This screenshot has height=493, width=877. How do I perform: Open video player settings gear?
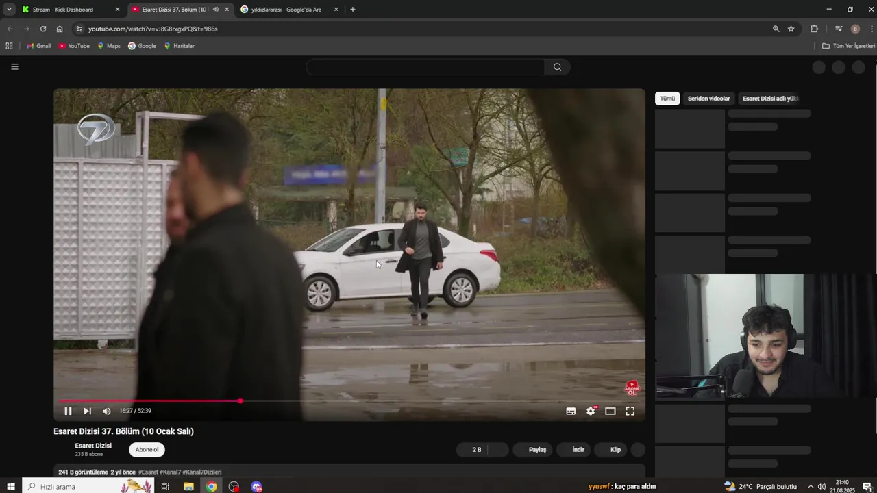591,411
